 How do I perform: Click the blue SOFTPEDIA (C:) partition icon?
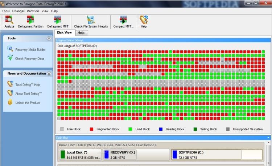click(x=175, y=154)
